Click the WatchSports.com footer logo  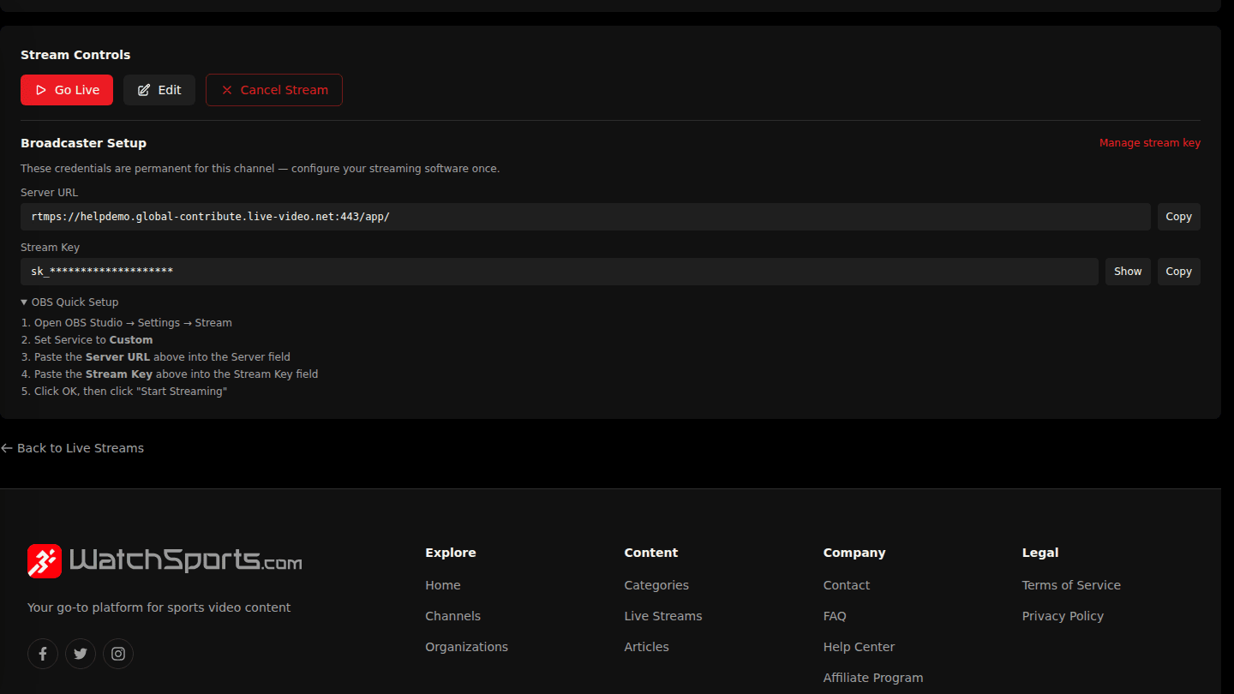pos(165,561)
